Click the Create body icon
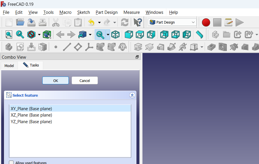Viewport: 259px width, 164px height. [9, 47]
